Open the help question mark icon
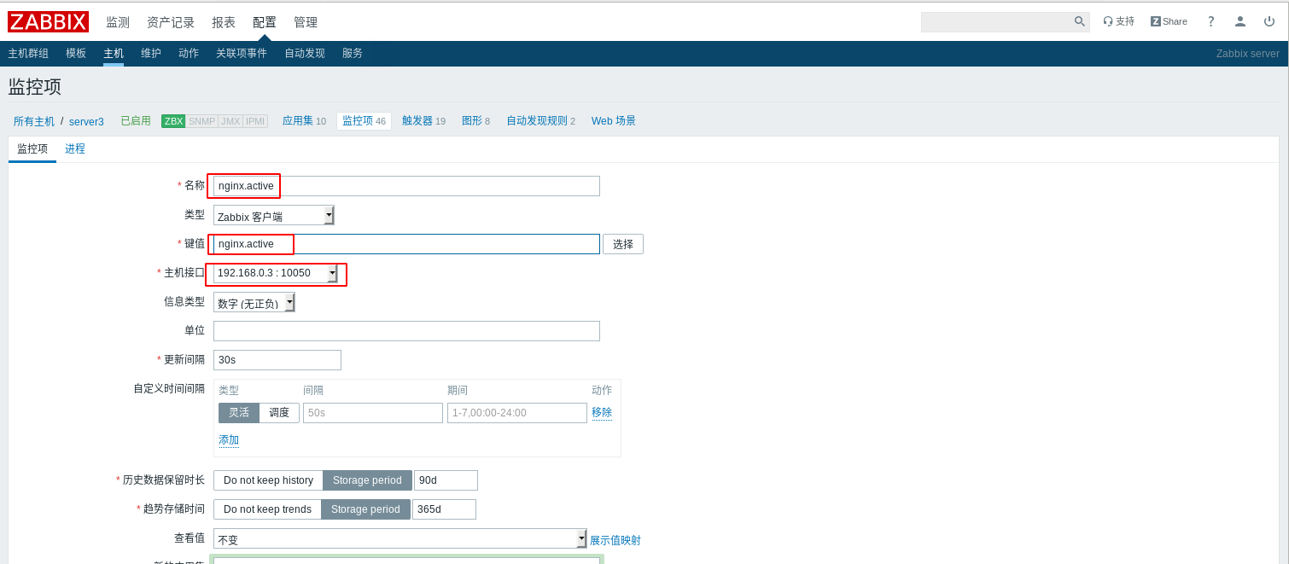Screen dimensions: 1289x564 coord(1210,21)
